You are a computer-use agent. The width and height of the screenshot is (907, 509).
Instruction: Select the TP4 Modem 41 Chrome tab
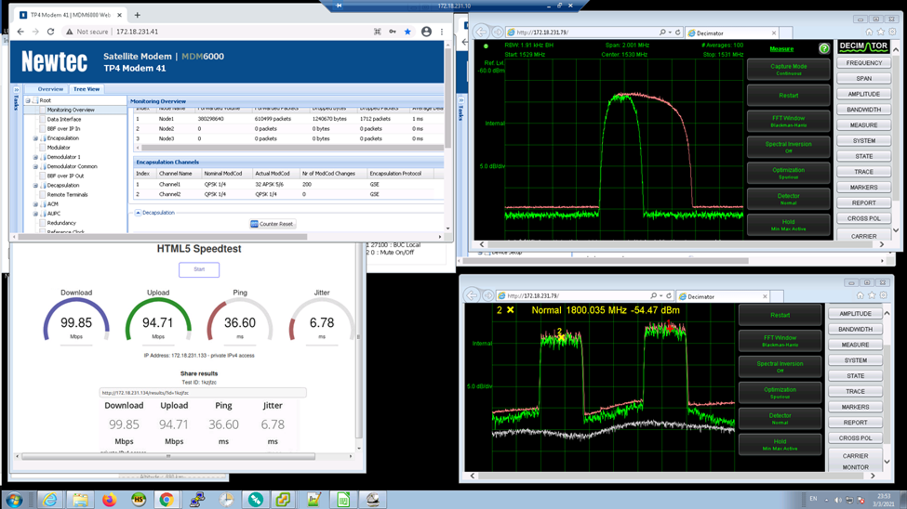(71, 15)
